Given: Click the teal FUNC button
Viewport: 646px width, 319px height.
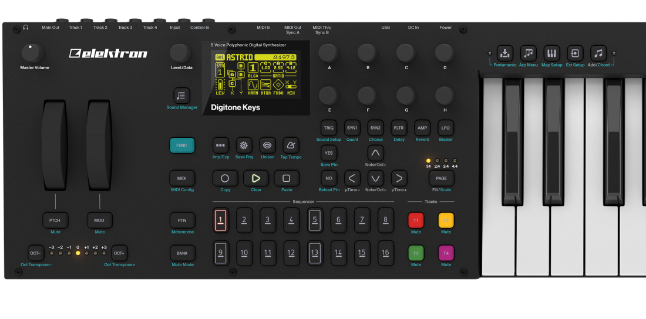Looking at the screenshot, I should [181, 145].
